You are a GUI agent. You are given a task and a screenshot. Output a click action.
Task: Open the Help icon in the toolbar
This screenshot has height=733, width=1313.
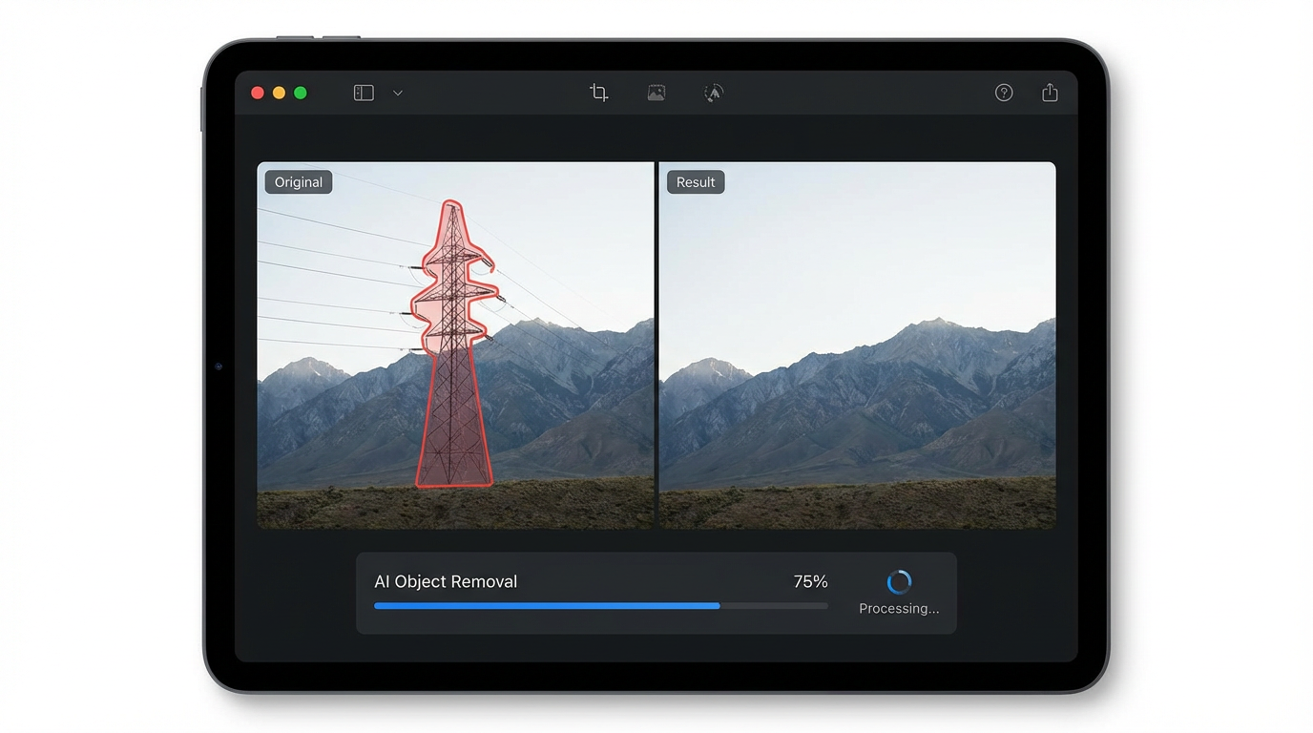click(x=1003, y=92)
